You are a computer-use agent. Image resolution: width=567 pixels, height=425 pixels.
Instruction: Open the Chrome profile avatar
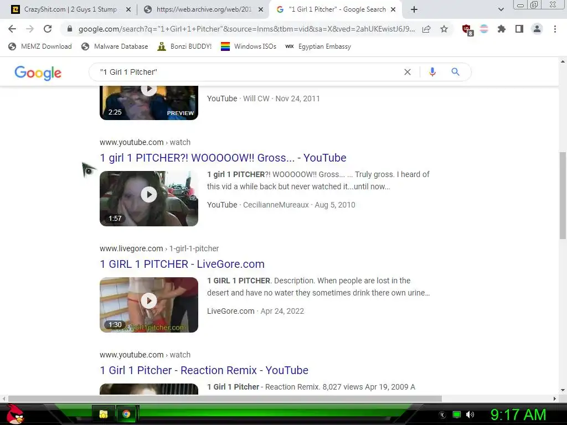point(537,29)
